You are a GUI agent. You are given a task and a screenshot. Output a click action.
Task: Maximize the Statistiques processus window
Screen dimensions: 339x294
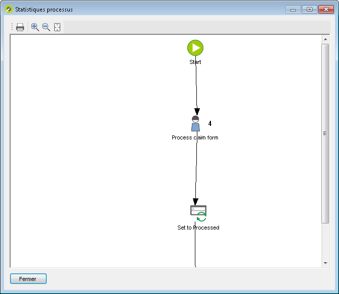(309, 10)
